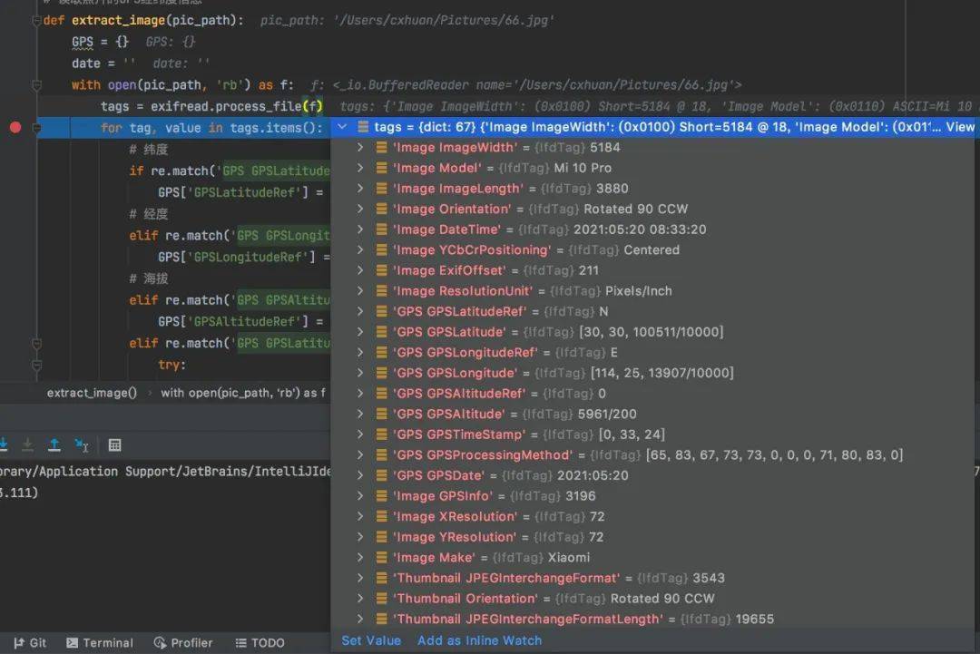The width and height of the screenshot is (980, 654).
Task: Click the View link on tags row
Action: (x=960, y=127)
